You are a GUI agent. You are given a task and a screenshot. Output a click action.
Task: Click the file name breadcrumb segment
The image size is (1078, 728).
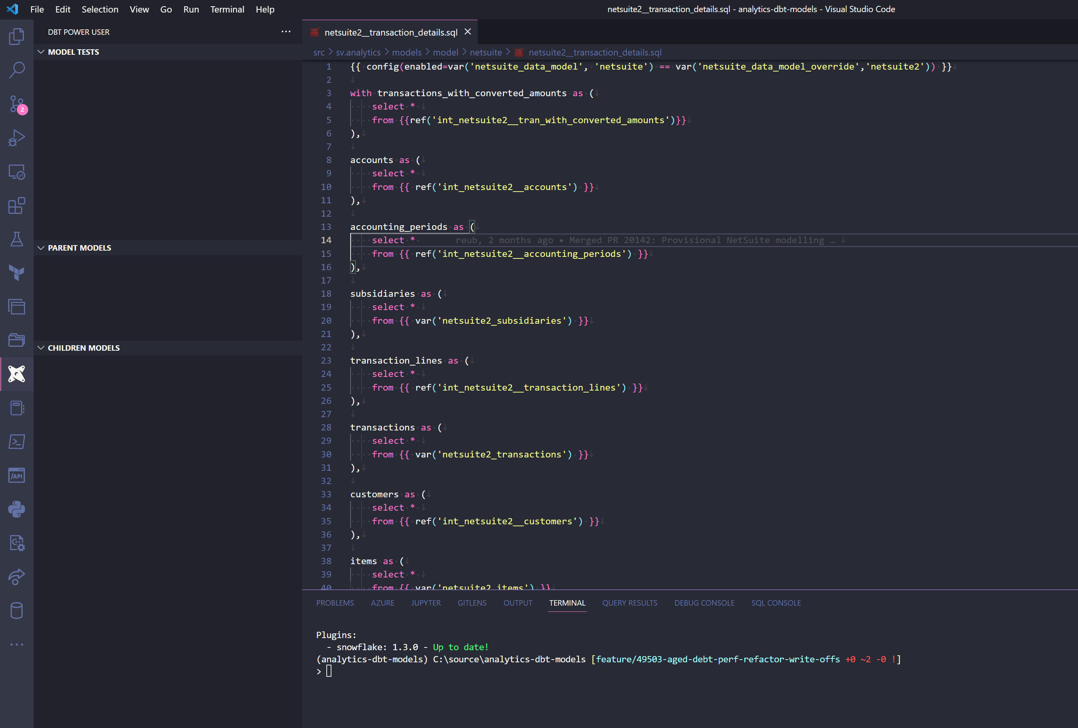(595, 52)
